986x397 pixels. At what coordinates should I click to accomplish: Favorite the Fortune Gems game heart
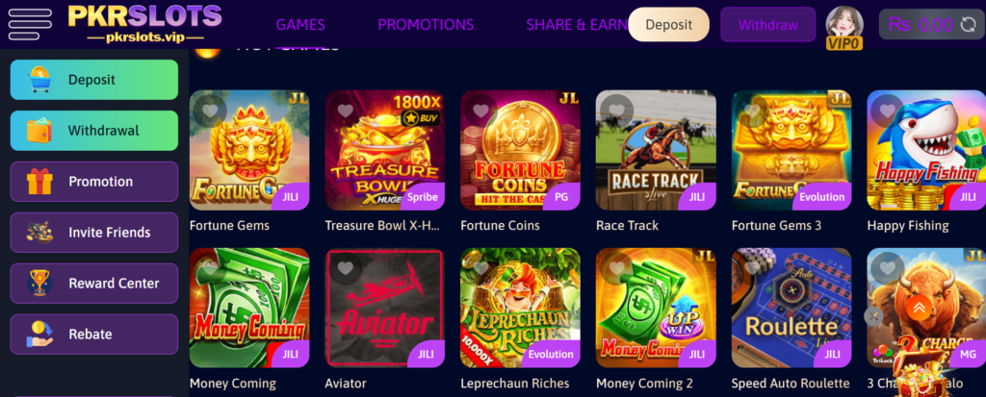tap(210, 112)
